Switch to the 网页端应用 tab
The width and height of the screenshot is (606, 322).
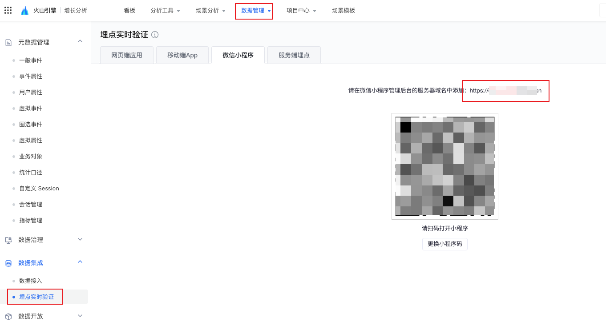click(127, 55)
